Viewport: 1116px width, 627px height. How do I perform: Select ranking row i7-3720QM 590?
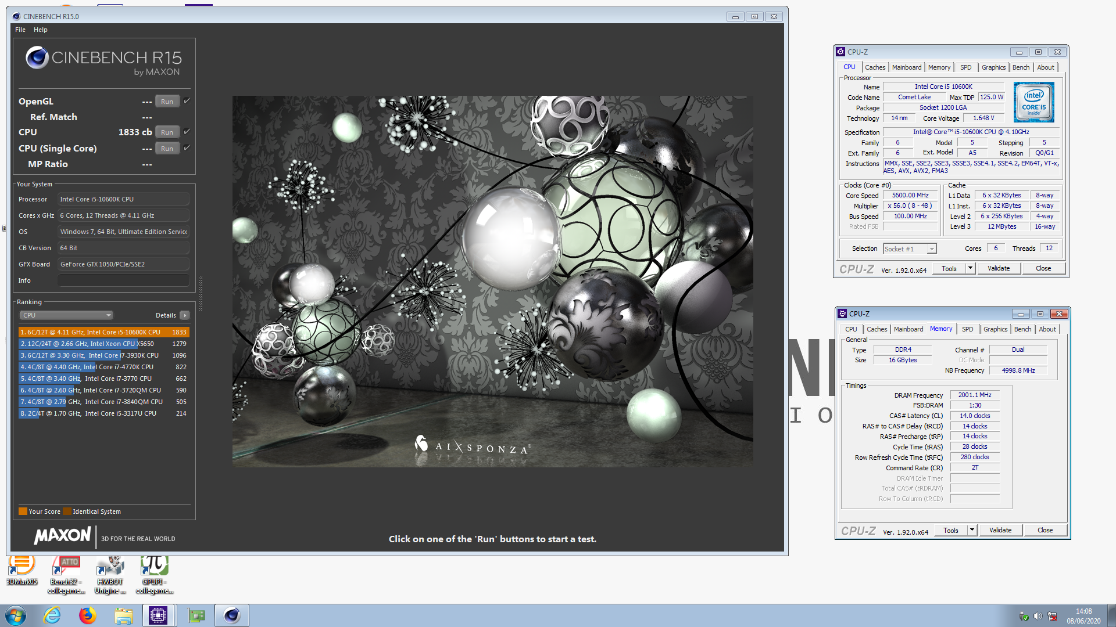coord(104,390)
